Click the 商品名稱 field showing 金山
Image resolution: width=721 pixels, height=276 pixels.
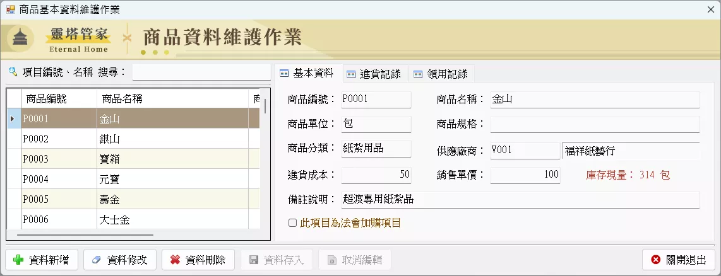(x=595, y=100)
